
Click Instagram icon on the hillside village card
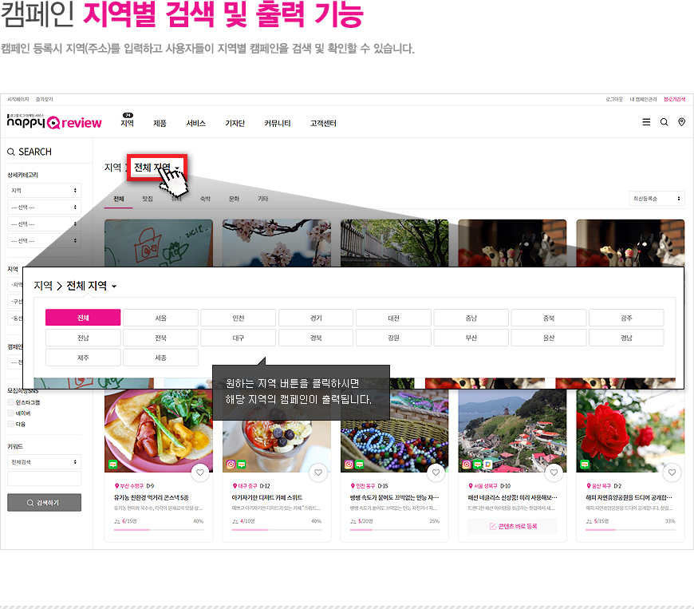point(467,465)
